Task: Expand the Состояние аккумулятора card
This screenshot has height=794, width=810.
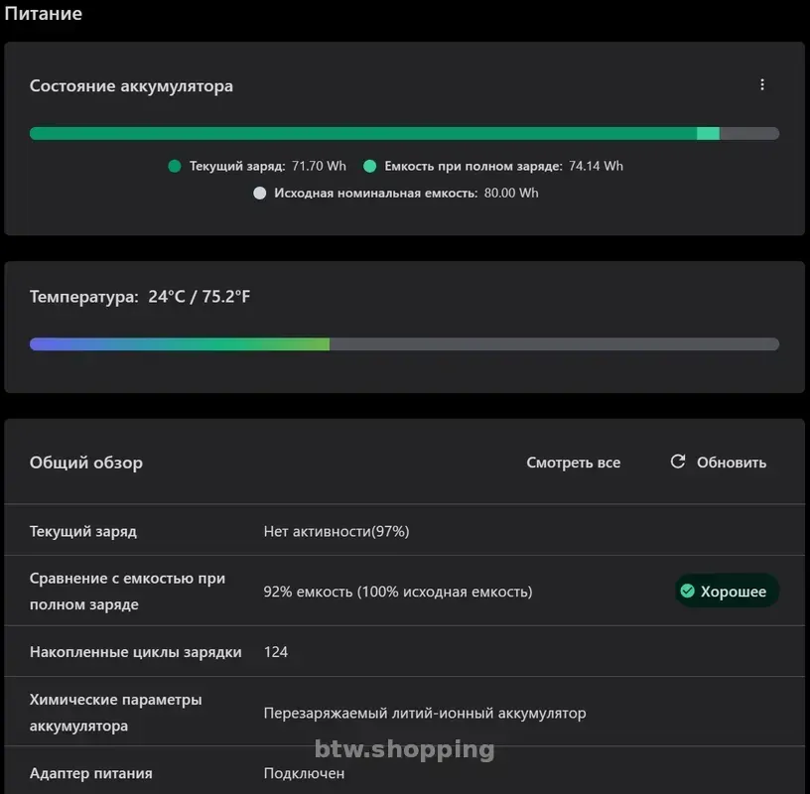Action: (x=130, y=85)
